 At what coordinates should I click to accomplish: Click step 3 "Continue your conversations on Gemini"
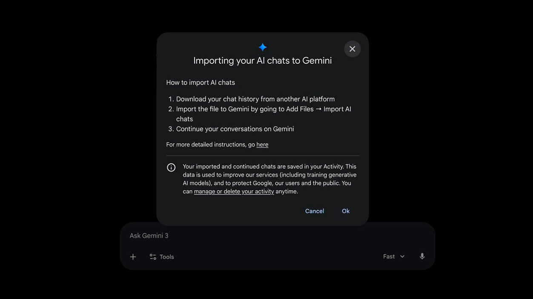coord(235,129)
